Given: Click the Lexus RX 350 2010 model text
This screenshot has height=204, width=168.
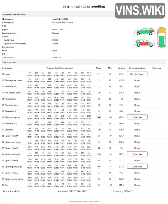Looking at the screenshot, I should click(60, 19).
